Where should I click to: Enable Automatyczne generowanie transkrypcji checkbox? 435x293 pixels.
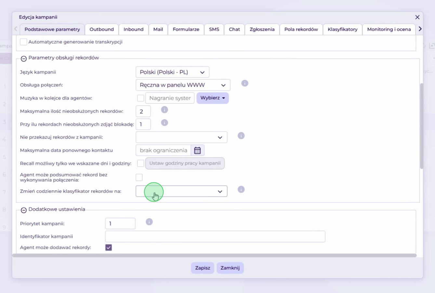coord(23,42)
